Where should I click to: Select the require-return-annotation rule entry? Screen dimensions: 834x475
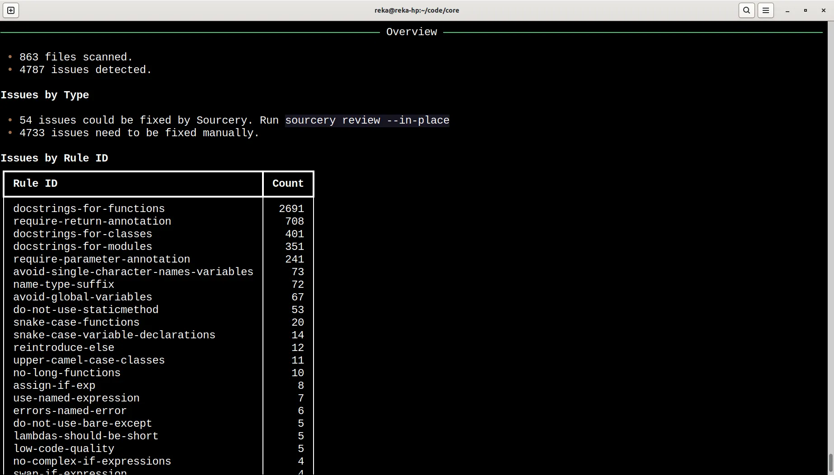coord(92,221)
